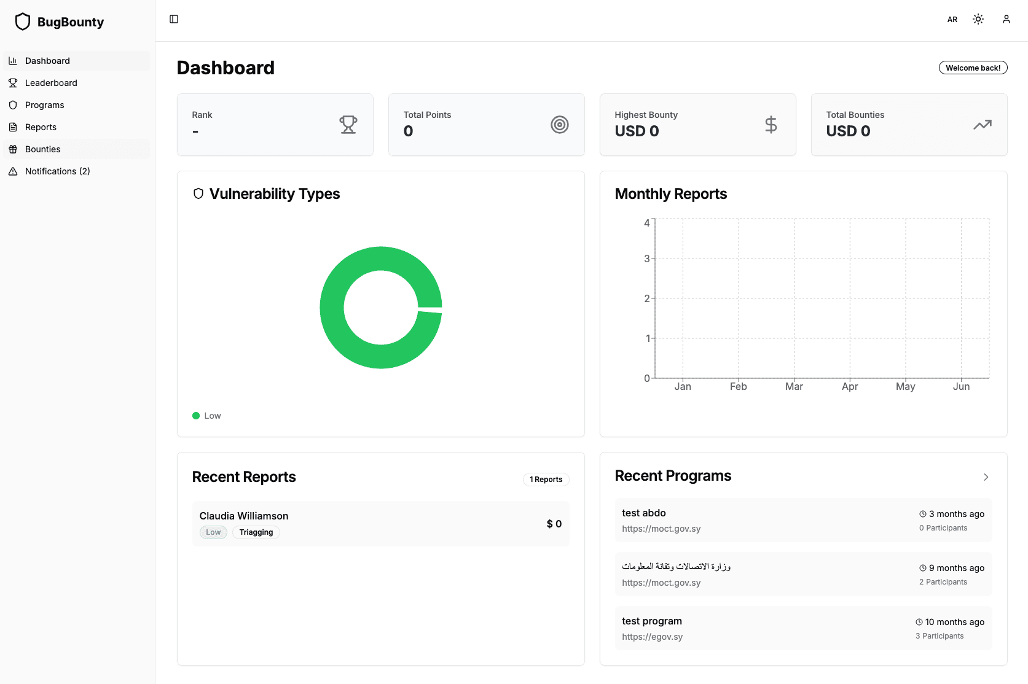Open the user profile icon
1028x684 pixels.
pos(1006,19)
